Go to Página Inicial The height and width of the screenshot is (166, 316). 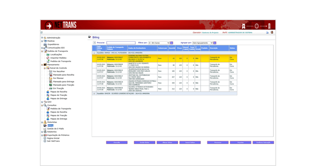click(x=53, y=138)
